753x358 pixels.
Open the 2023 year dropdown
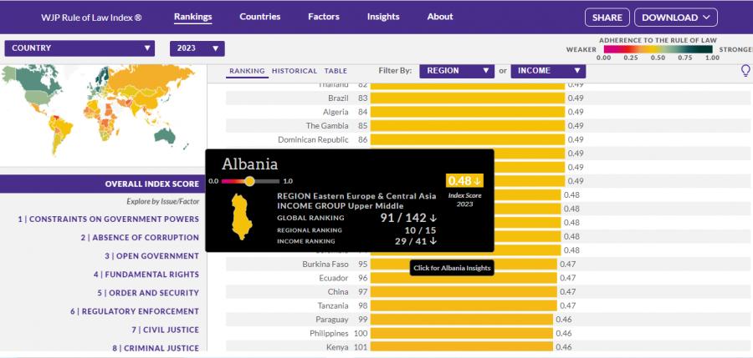197,48
